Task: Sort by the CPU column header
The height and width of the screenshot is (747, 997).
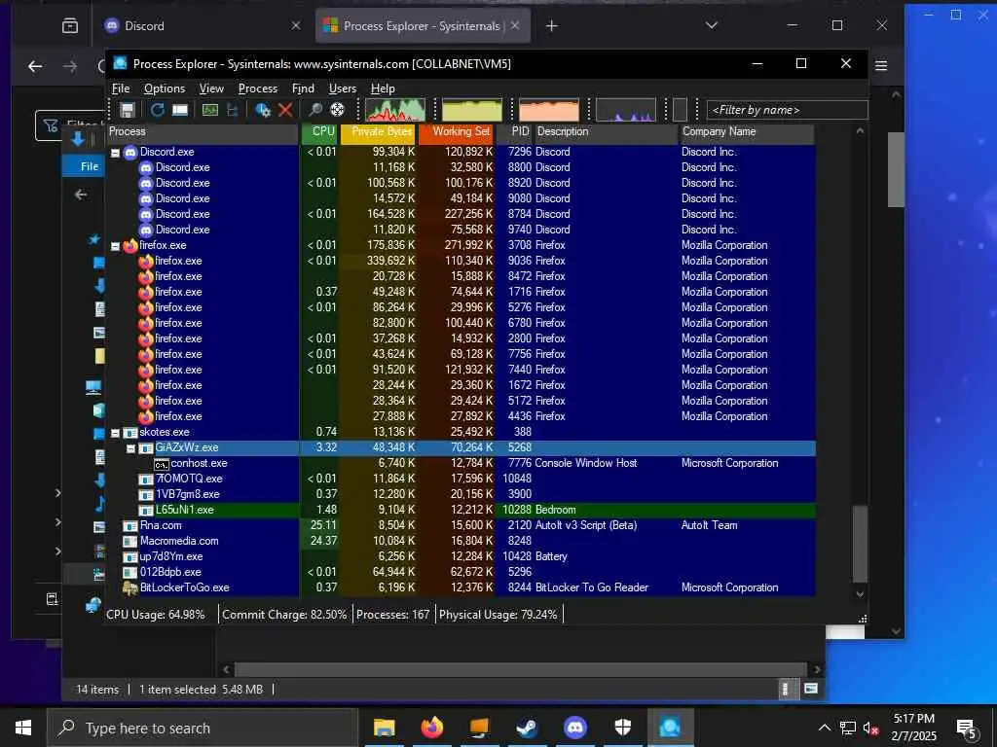Action: pos(319,131)
